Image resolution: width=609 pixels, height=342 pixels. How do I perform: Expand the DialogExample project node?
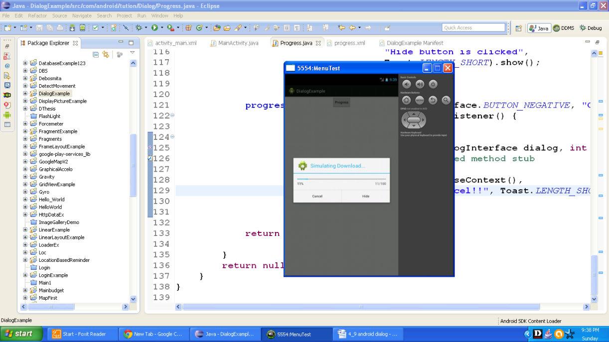tap(25, 94)
